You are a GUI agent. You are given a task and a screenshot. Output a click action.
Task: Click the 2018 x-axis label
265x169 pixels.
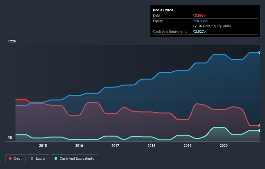click(x=151, y=146)
